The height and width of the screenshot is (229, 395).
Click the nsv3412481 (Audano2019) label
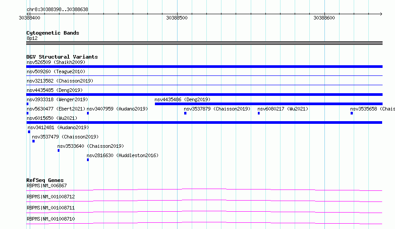(58, 127)
